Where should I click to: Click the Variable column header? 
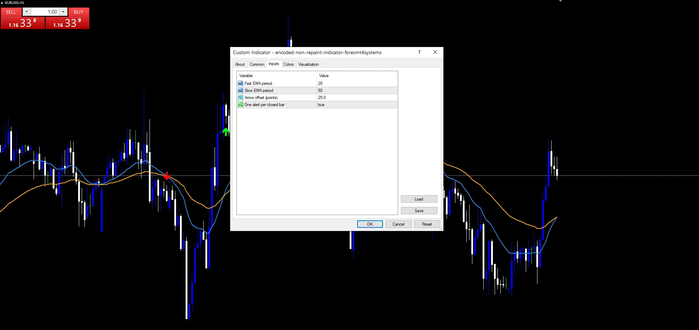click(x=277, y=76)
